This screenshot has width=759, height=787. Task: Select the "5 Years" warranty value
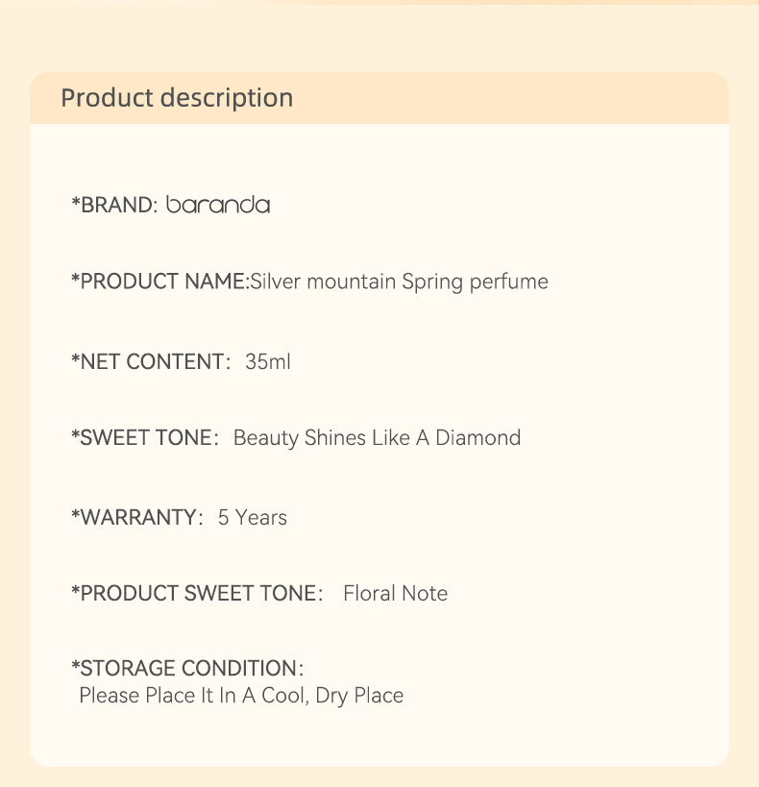point(253,518)
